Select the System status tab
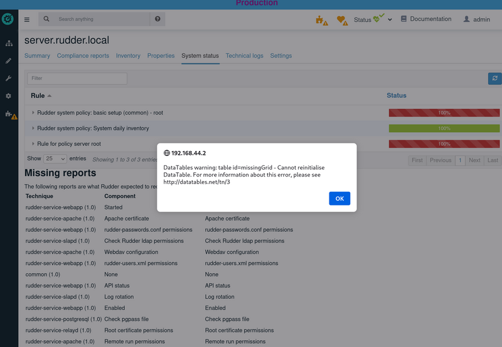Screen dimensions: 502x347 (x=200, y=56)
